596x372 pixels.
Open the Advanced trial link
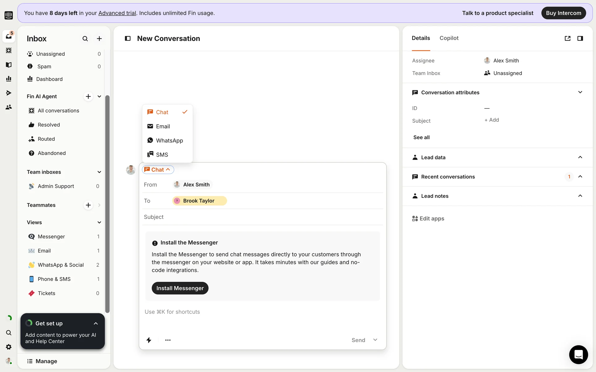coord(117,13)
